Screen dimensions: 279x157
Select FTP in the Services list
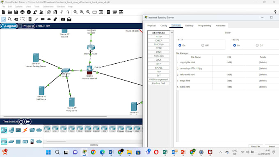point(159,72)
